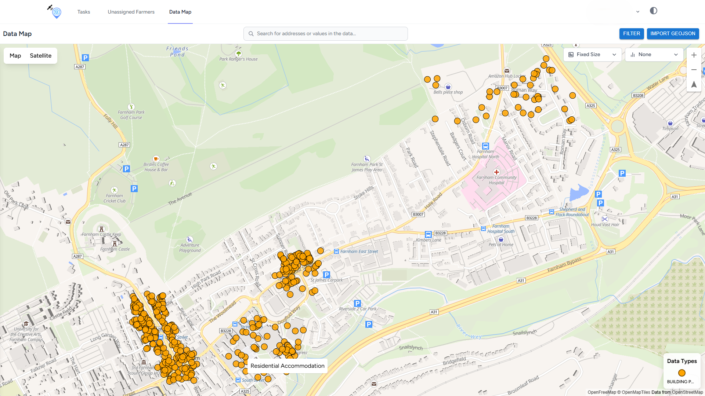The image size is (705, 396).
Task: Click the FILTER button
Action: pyautogui.click(x=631, y=33)
